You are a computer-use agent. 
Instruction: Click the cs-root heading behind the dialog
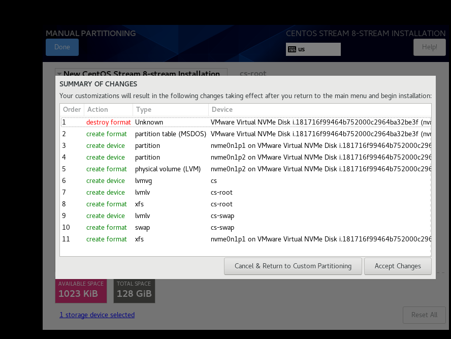[253, 73]
